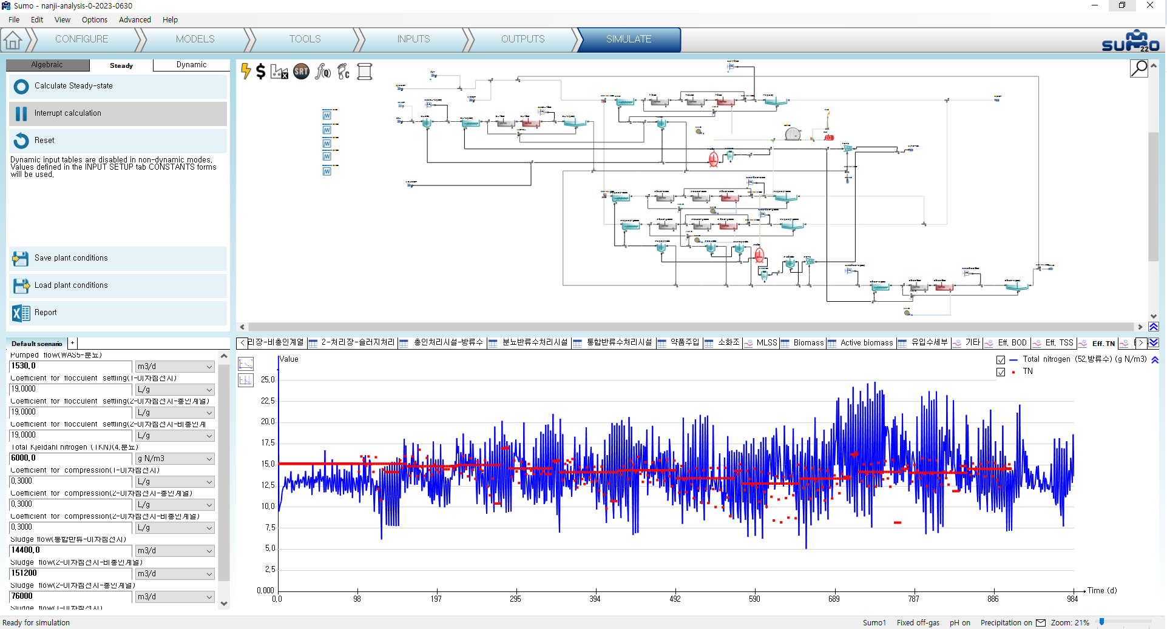Go to the OUTPUTS step
Image resolution: width=1167 pixels, height=629 pixels.
pos(523,39)
